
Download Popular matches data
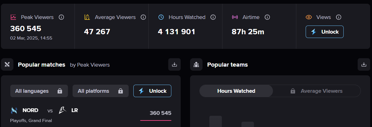(x=174, y=64)
